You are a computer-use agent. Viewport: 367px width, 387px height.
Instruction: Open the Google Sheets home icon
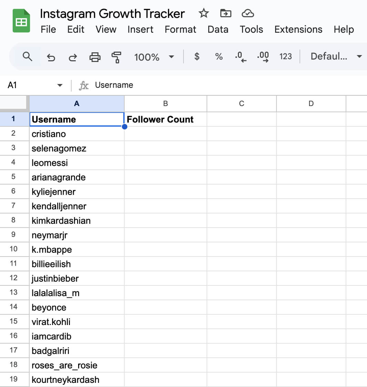click(21, 21)
